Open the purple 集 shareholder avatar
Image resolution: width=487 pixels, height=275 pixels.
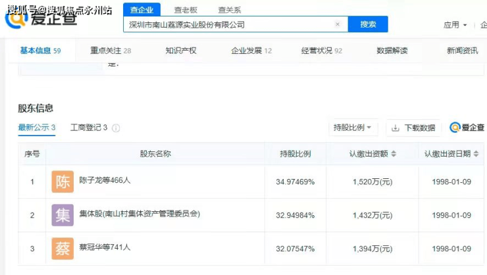coord(63,215)
